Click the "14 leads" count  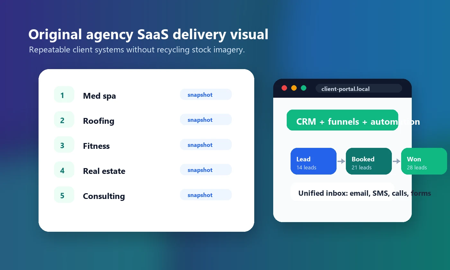click(x=306, y=167)
